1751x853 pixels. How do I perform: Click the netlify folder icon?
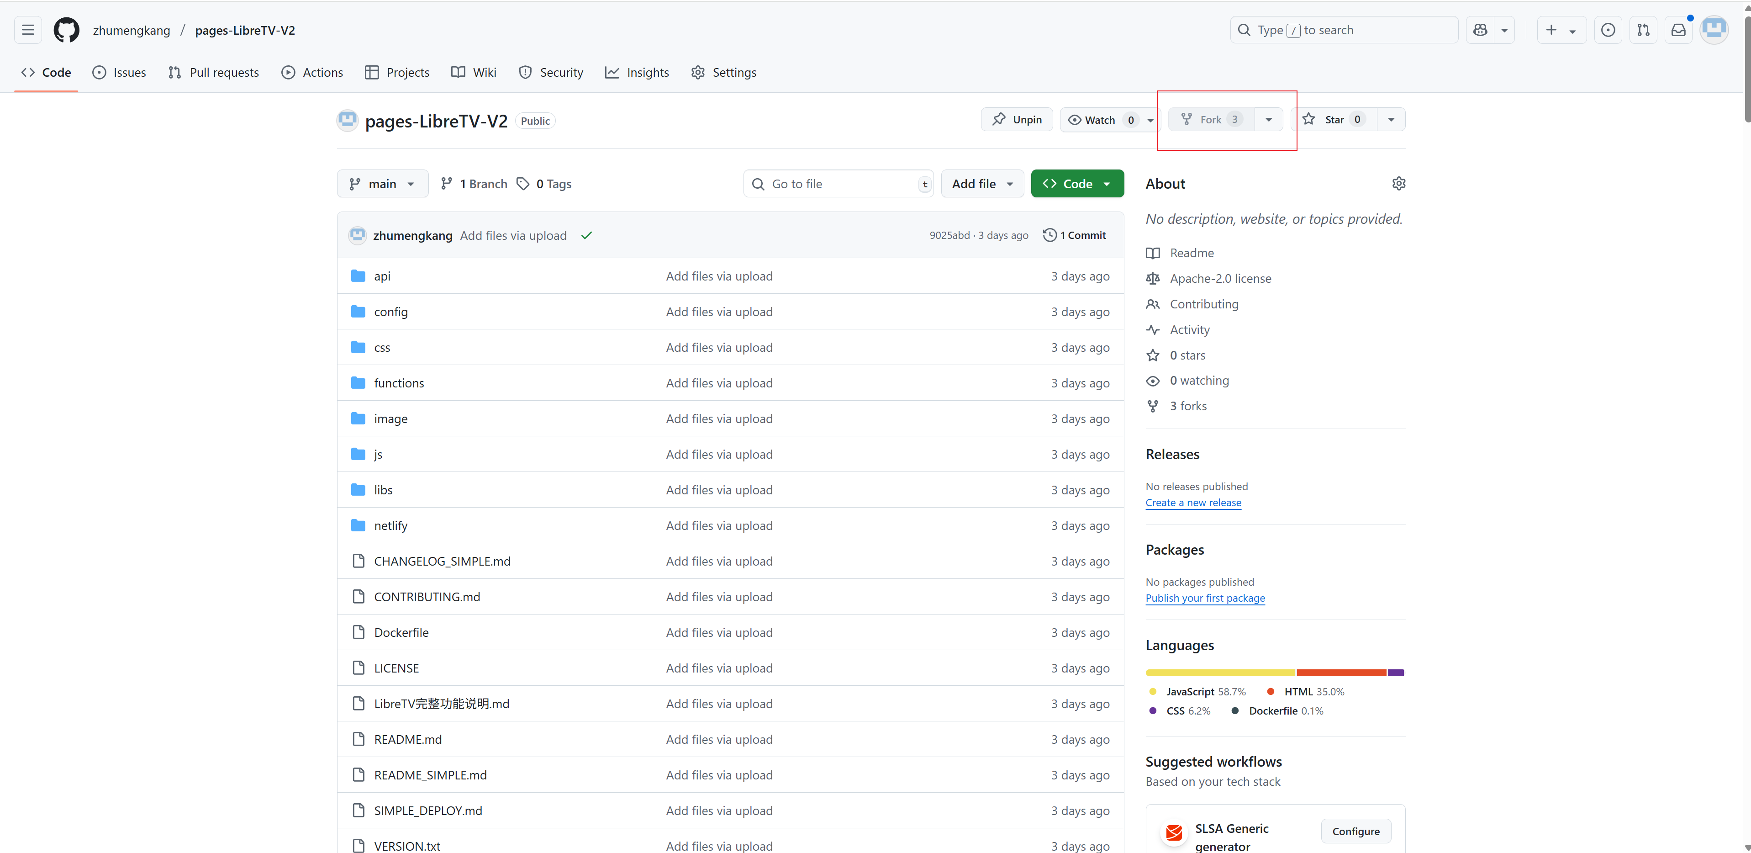(x=358, y=525)
